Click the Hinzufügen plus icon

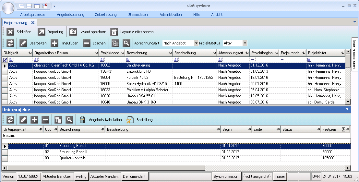point(54,43)
